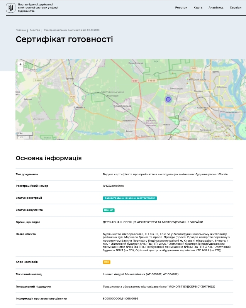The height and width of the screenshot is (308, 246).
Task: Click the Основна інформація heading
Action: pyautogui.click(x=49, y=158)
